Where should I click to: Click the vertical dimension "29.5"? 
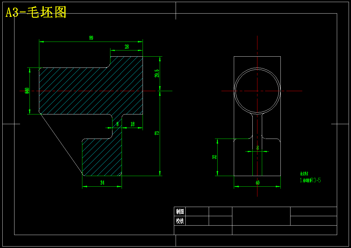click(x=157, y=73)
